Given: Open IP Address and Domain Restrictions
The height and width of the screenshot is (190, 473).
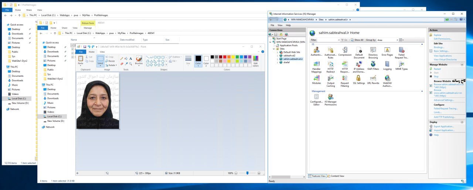Looking at the screenshot, I should [x=359, y=67].
